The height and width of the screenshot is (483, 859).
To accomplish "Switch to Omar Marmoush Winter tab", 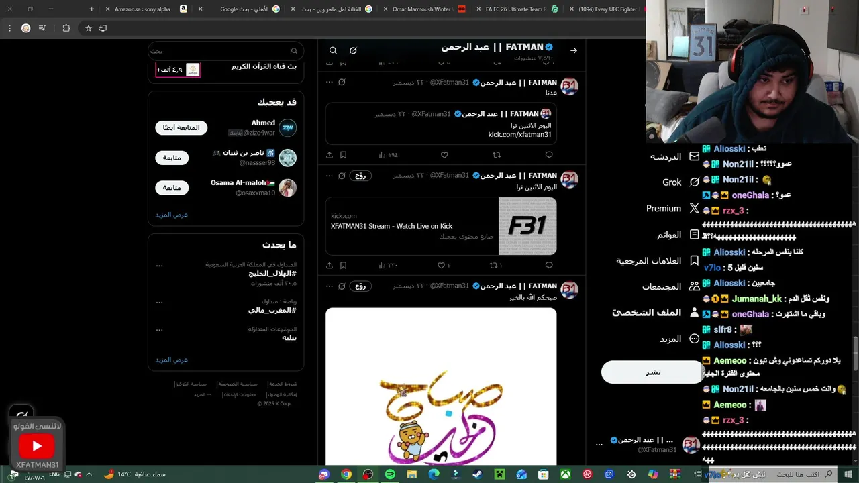I will (x=425, y=9).
